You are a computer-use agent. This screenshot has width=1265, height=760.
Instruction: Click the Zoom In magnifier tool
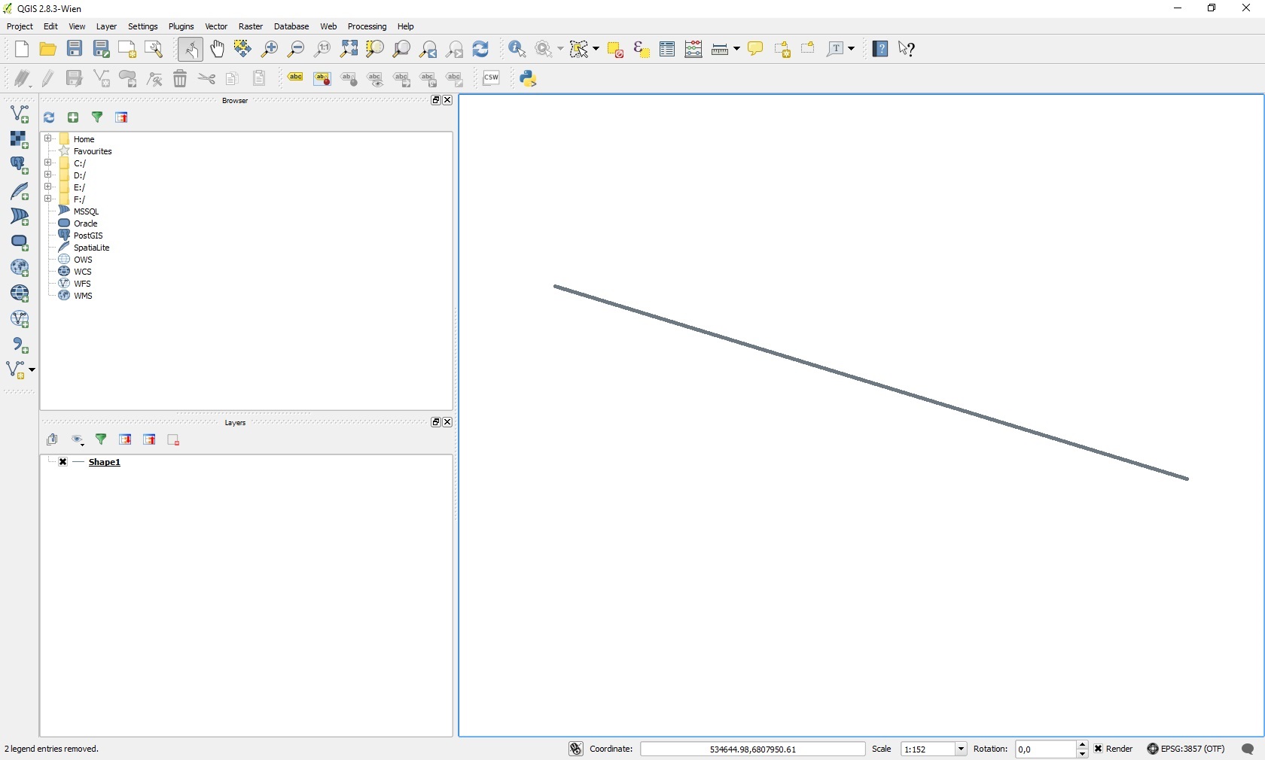(270, 50)
